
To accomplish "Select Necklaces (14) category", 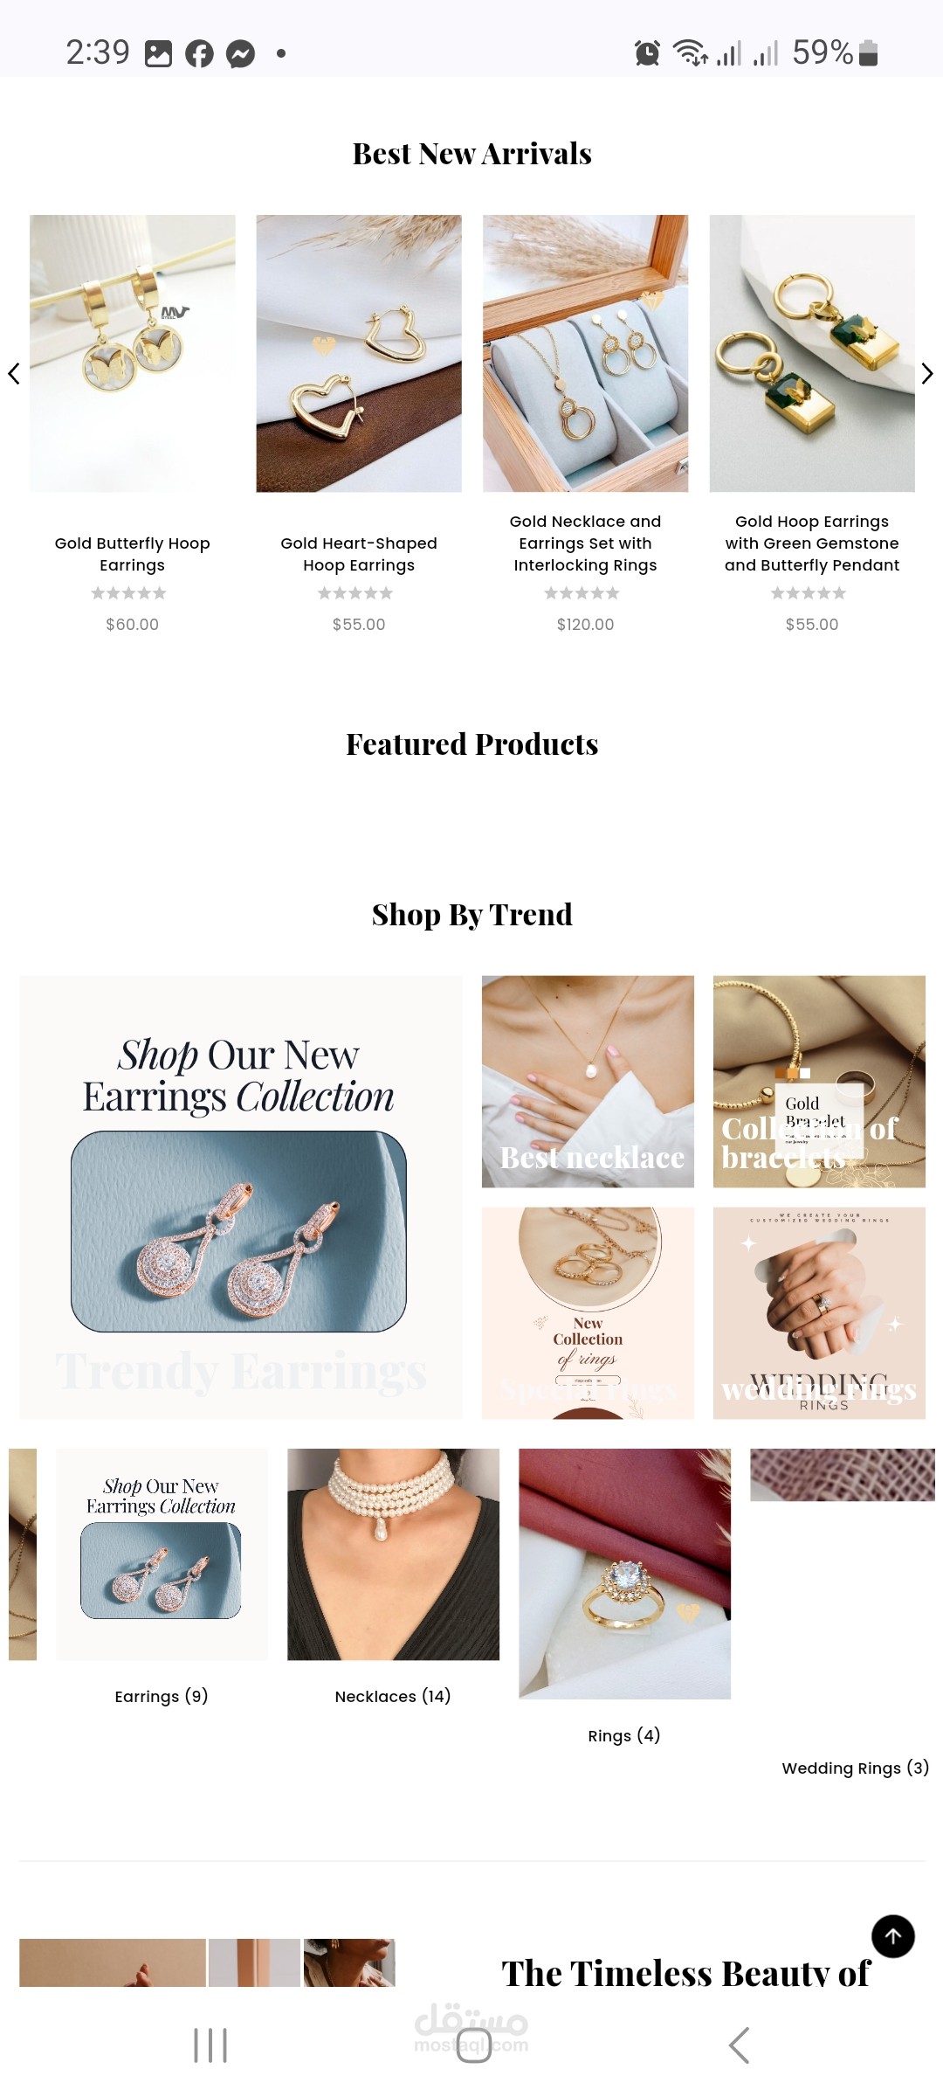I will [x=393, y=1696].
